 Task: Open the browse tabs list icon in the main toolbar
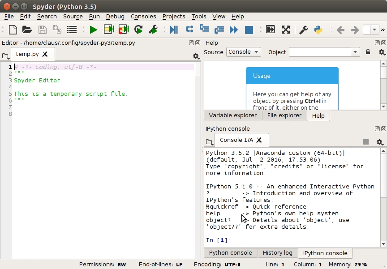[x=72, y=30]
